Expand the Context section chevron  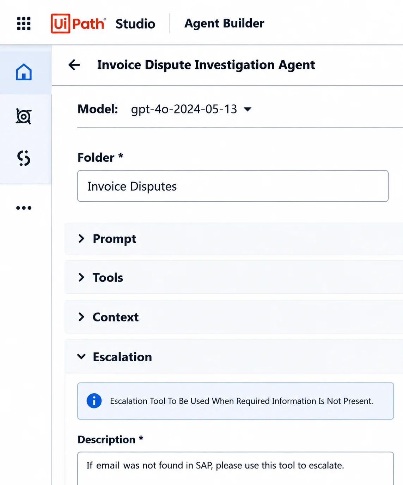coord(81,317)
